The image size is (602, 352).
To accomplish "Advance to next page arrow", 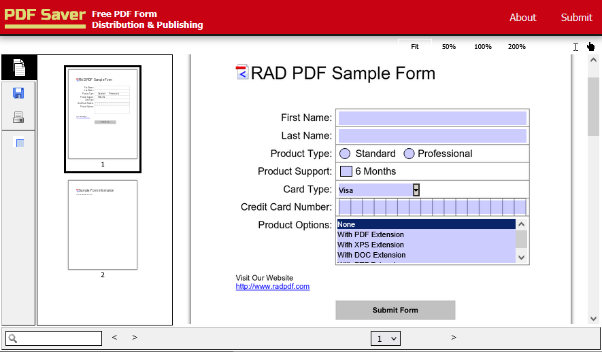I will click(x=454, y=338).
